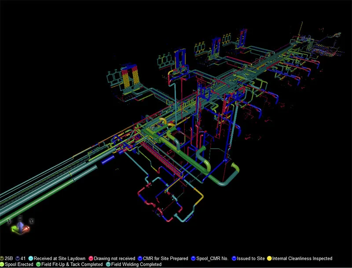Select the gray '41' color swatch
352x268 pixels.
tap(17, 258)
